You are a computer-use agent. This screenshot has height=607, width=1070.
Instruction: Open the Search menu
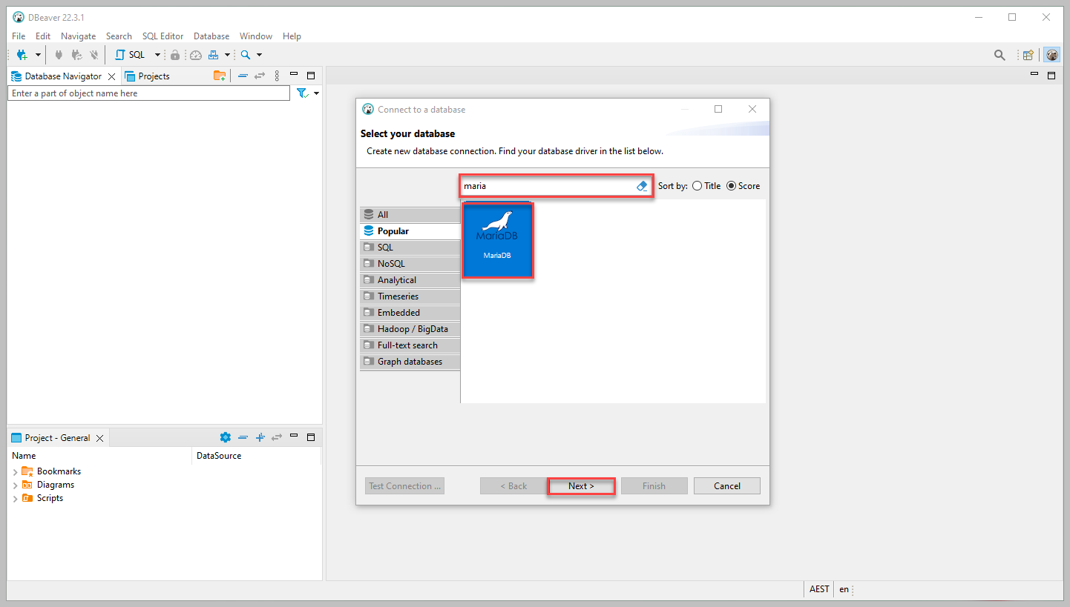click(x=119, y=36)
